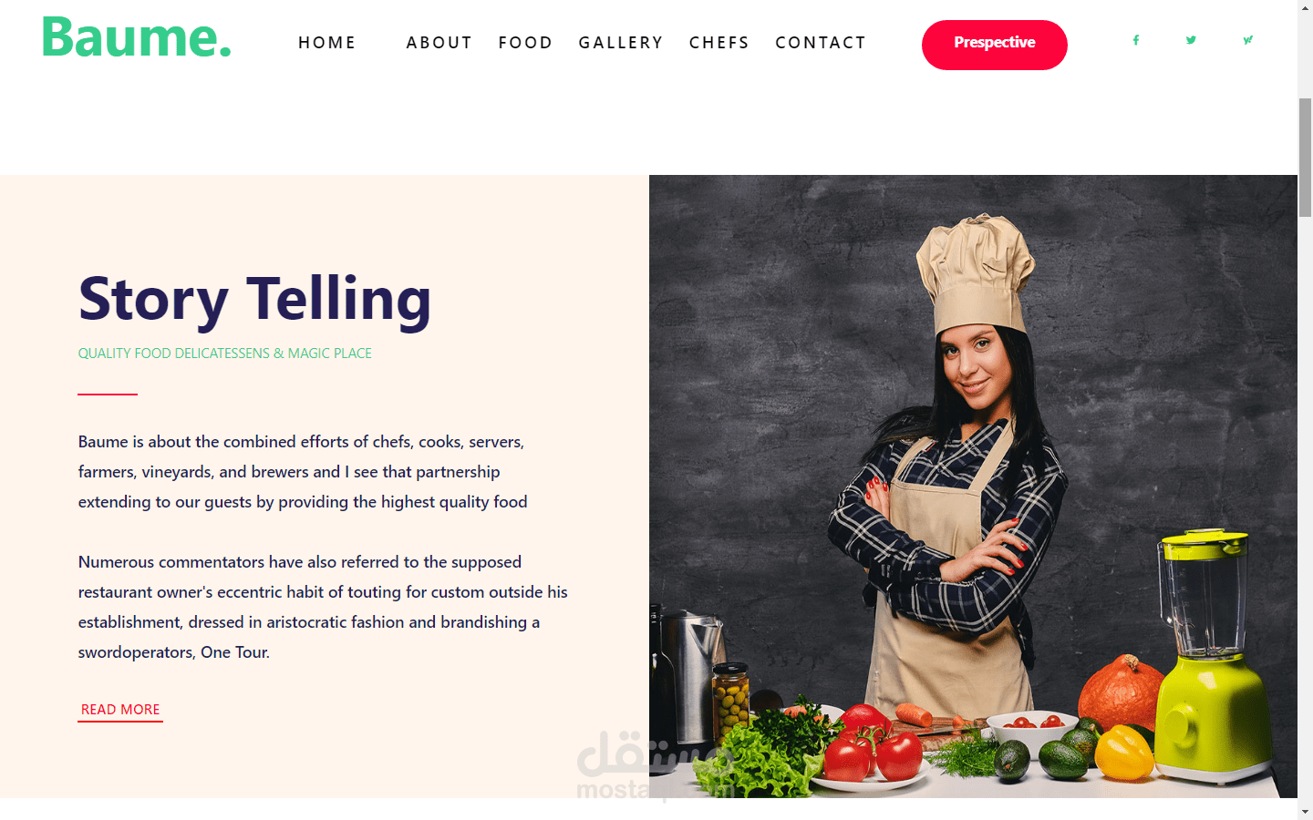Click the Baume. logo

[137, 38]
